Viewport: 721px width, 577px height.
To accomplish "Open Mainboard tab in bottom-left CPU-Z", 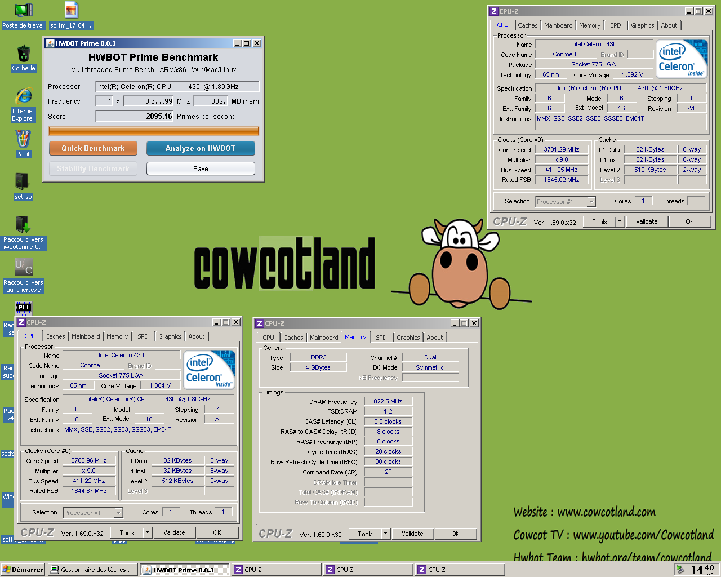I will point(86,336).
